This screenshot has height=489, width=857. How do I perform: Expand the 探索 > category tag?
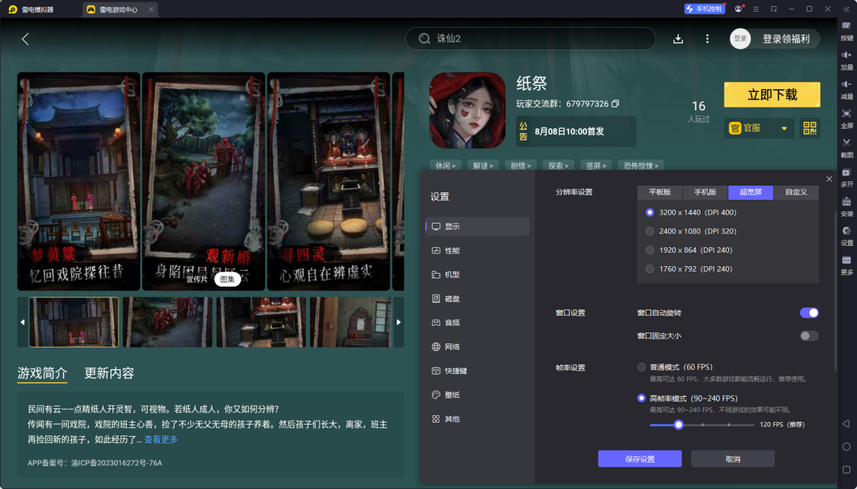[559, 165]
